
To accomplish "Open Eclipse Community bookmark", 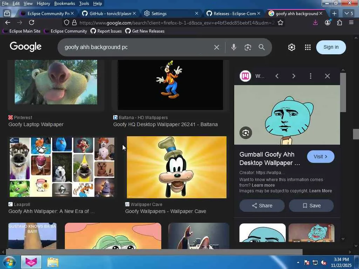I will [66, 31].
